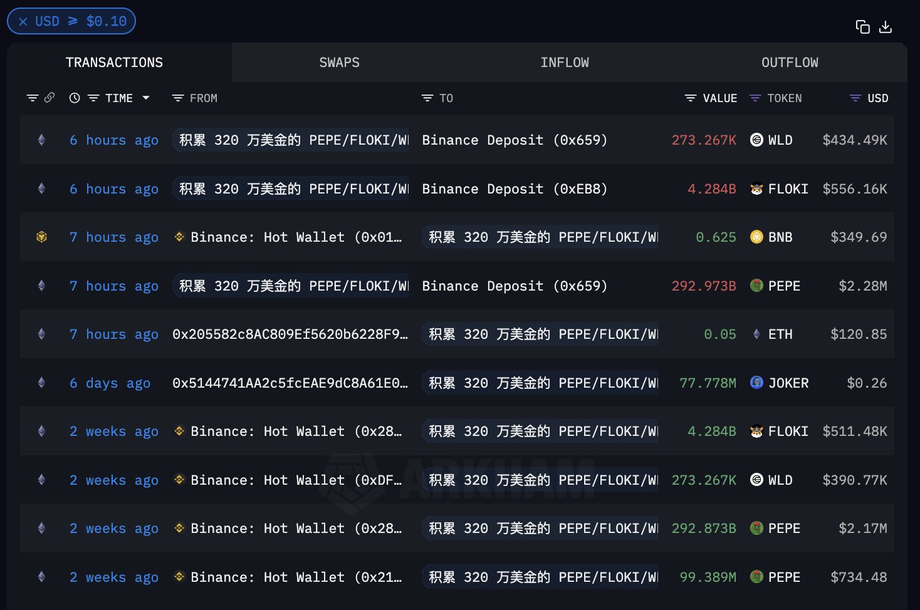Open the 积累 320 万美金的 recipient tag in the JOKER row
This screenshot has width=920, height=610.
tap(540, 383)
